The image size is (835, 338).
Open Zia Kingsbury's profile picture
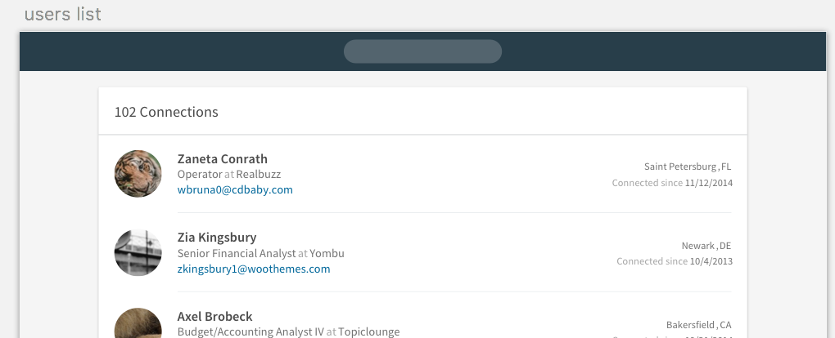(x=138, y=252)
